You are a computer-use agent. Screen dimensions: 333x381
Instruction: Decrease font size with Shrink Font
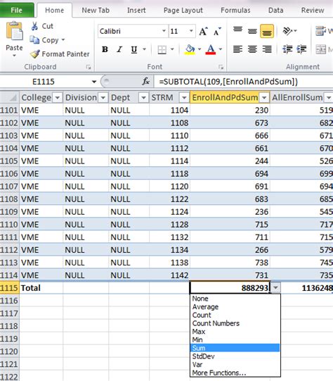click(217, 32)
